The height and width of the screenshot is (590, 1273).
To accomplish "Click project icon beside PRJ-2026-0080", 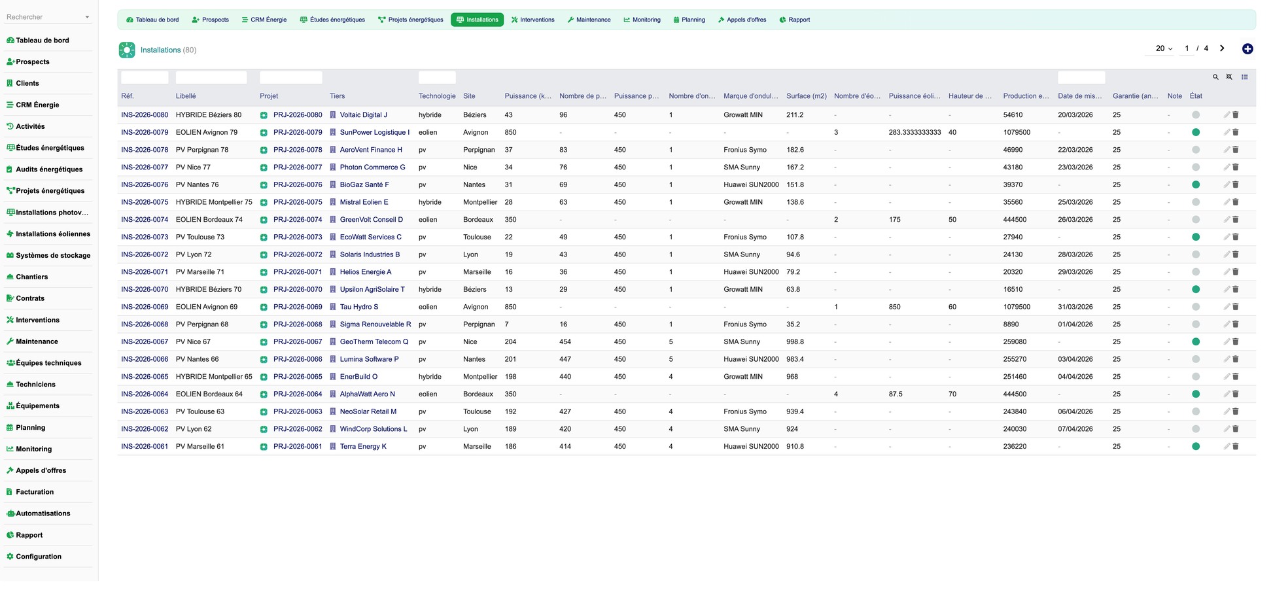I will point(264,115).
